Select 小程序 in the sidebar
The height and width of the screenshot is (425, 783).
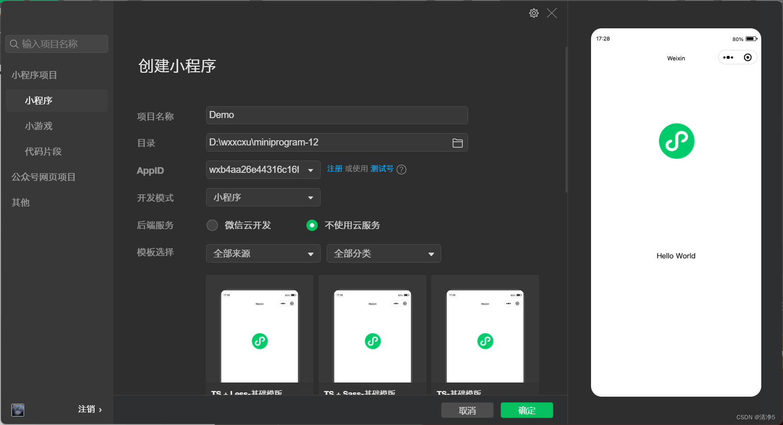coord(57,101)
